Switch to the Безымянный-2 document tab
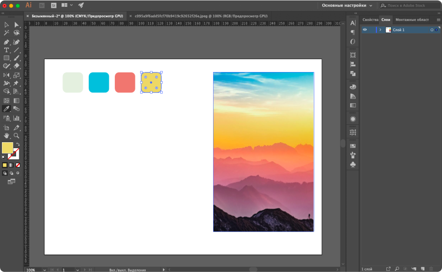The width and height of the screenshot is (442, 272). [77, 16]
